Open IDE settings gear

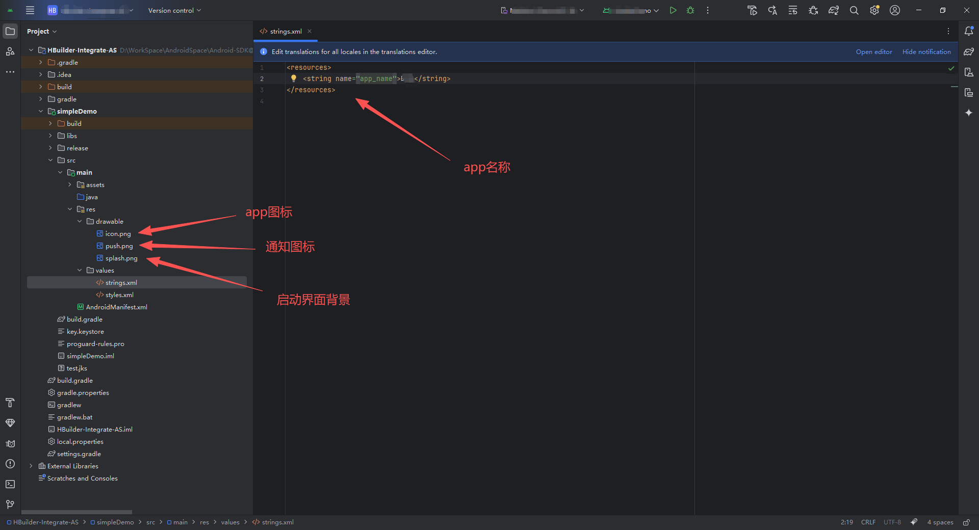[x=874, y=10]
